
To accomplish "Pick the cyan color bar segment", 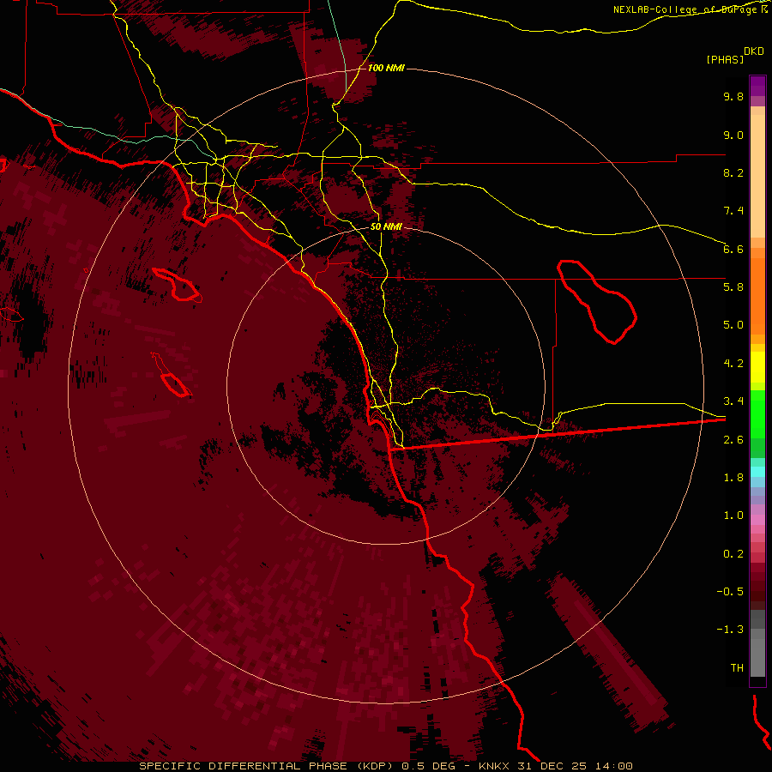I will 757,472.
